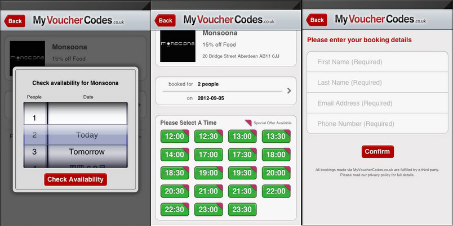
Task: Click 'Check availability for Monsoona' popup title
Action: tap(75, 83)
